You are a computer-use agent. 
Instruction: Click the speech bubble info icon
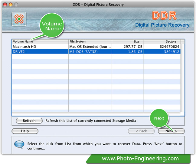tap(19, 145)
